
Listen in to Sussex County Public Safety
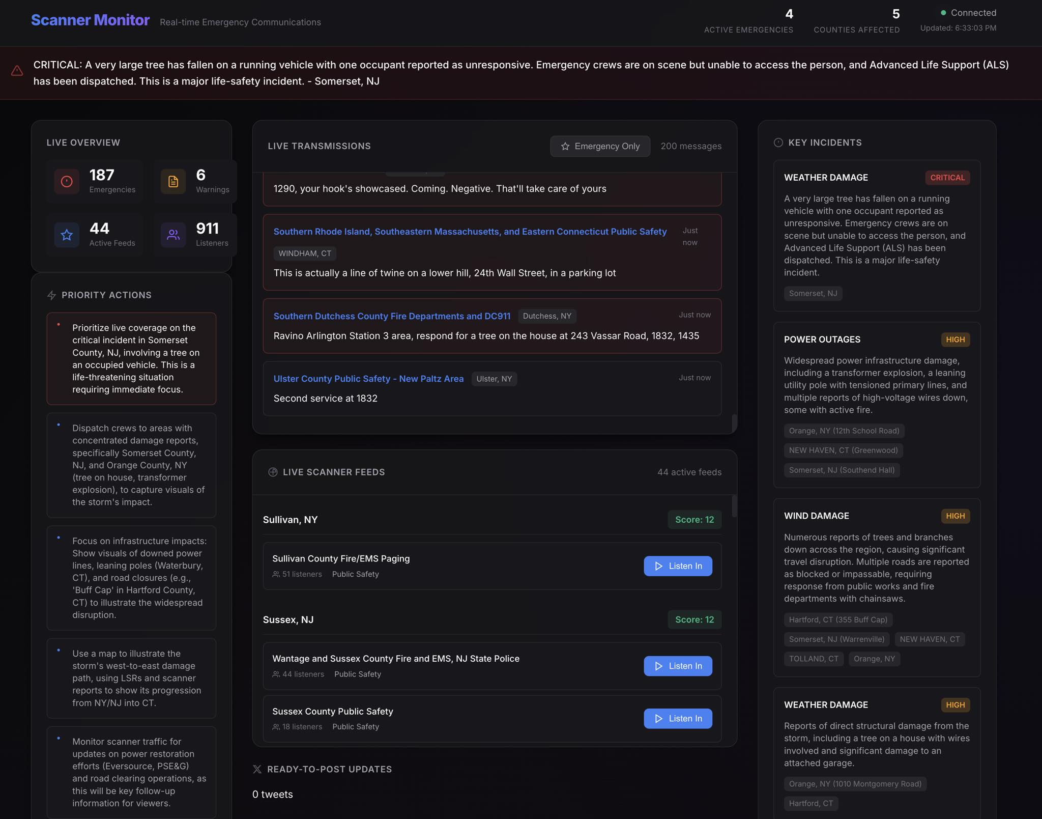pos(678,719)
